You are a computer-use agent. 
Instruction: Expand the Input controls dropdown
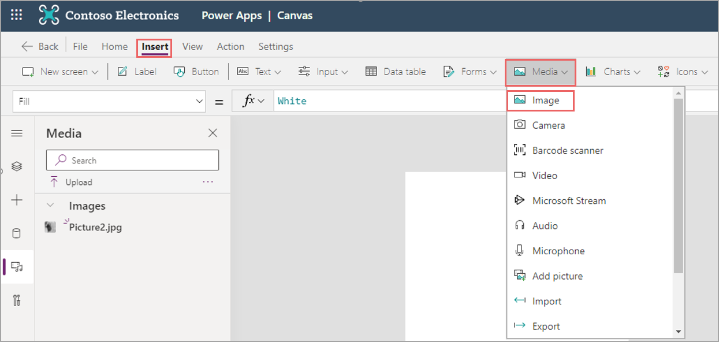click(323, 72)
